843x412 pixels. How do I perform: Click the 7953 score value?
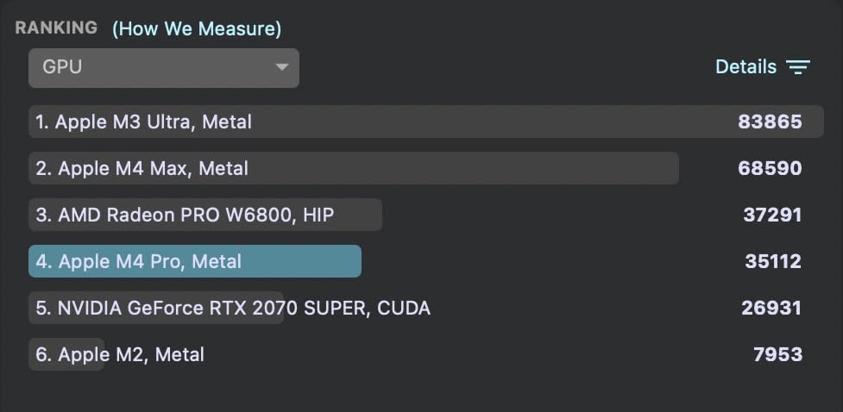tap(777, 354)
